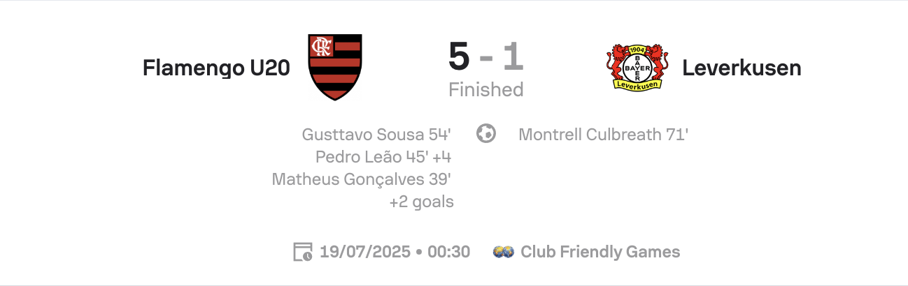Viewport: 908px width, 286px height.
Task: Select scorer Montrell Culbreath 71'
Action: 604,135
